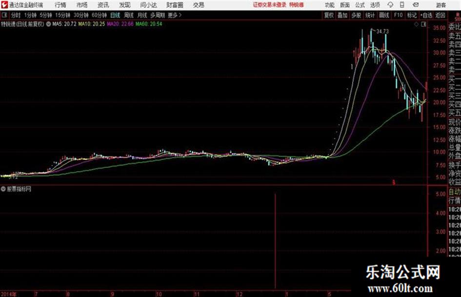
Task: Switch to 分时 period tab
Action: (x=16, y=15)
